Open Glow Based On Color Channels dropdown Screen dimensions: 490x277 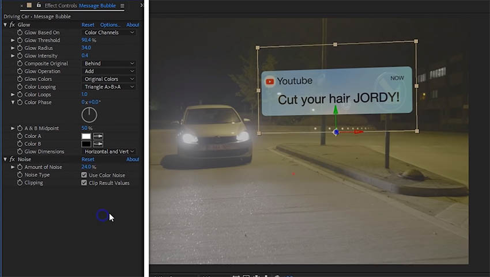tap(109, 32)
